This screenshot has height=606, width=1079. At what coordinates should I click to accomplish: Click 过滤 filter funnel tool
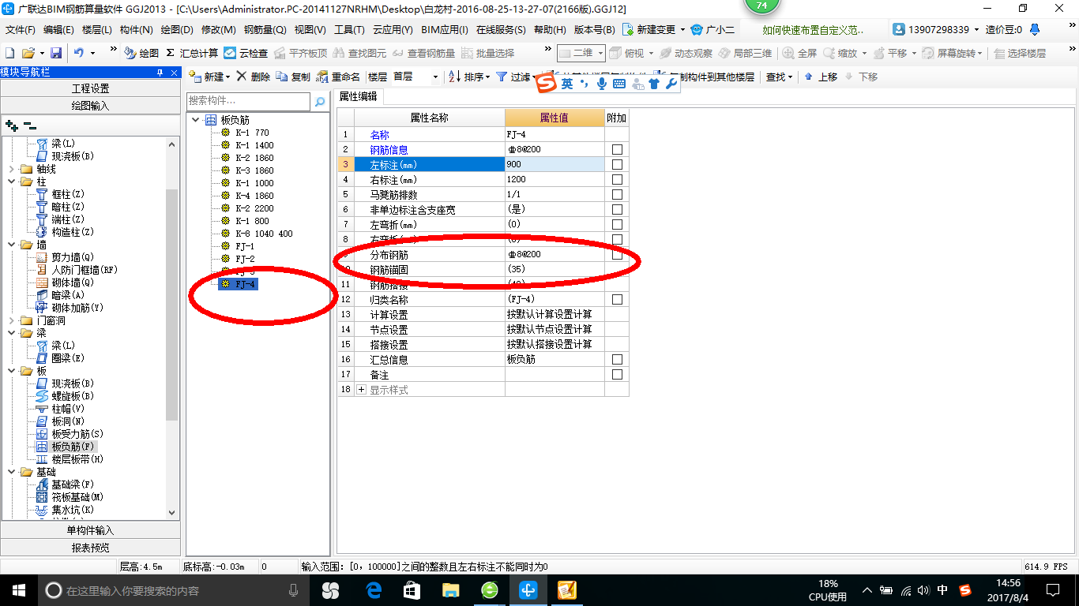click(513, 77)
